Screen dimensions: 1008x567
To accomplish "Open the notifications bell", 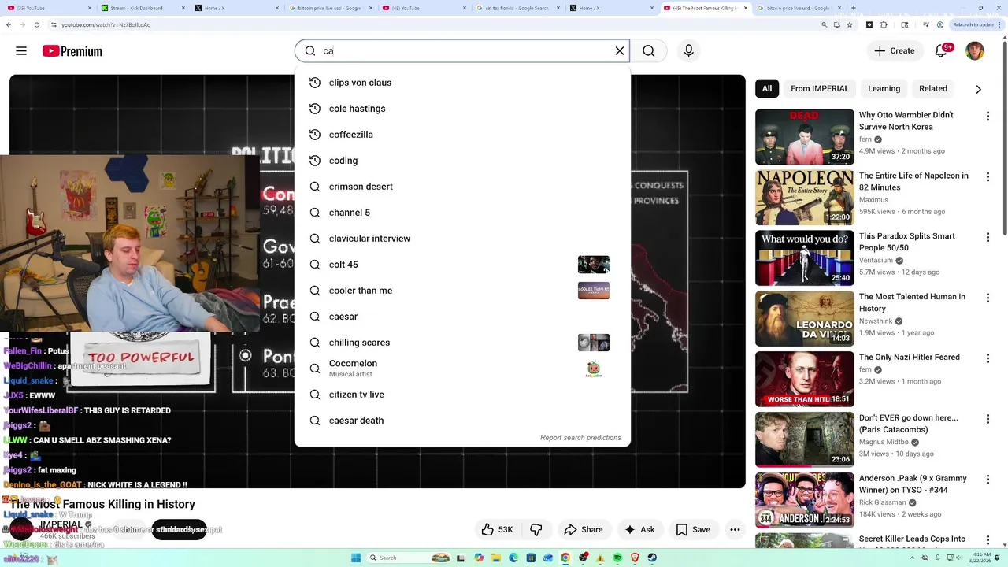I will [x=941, y=51].
